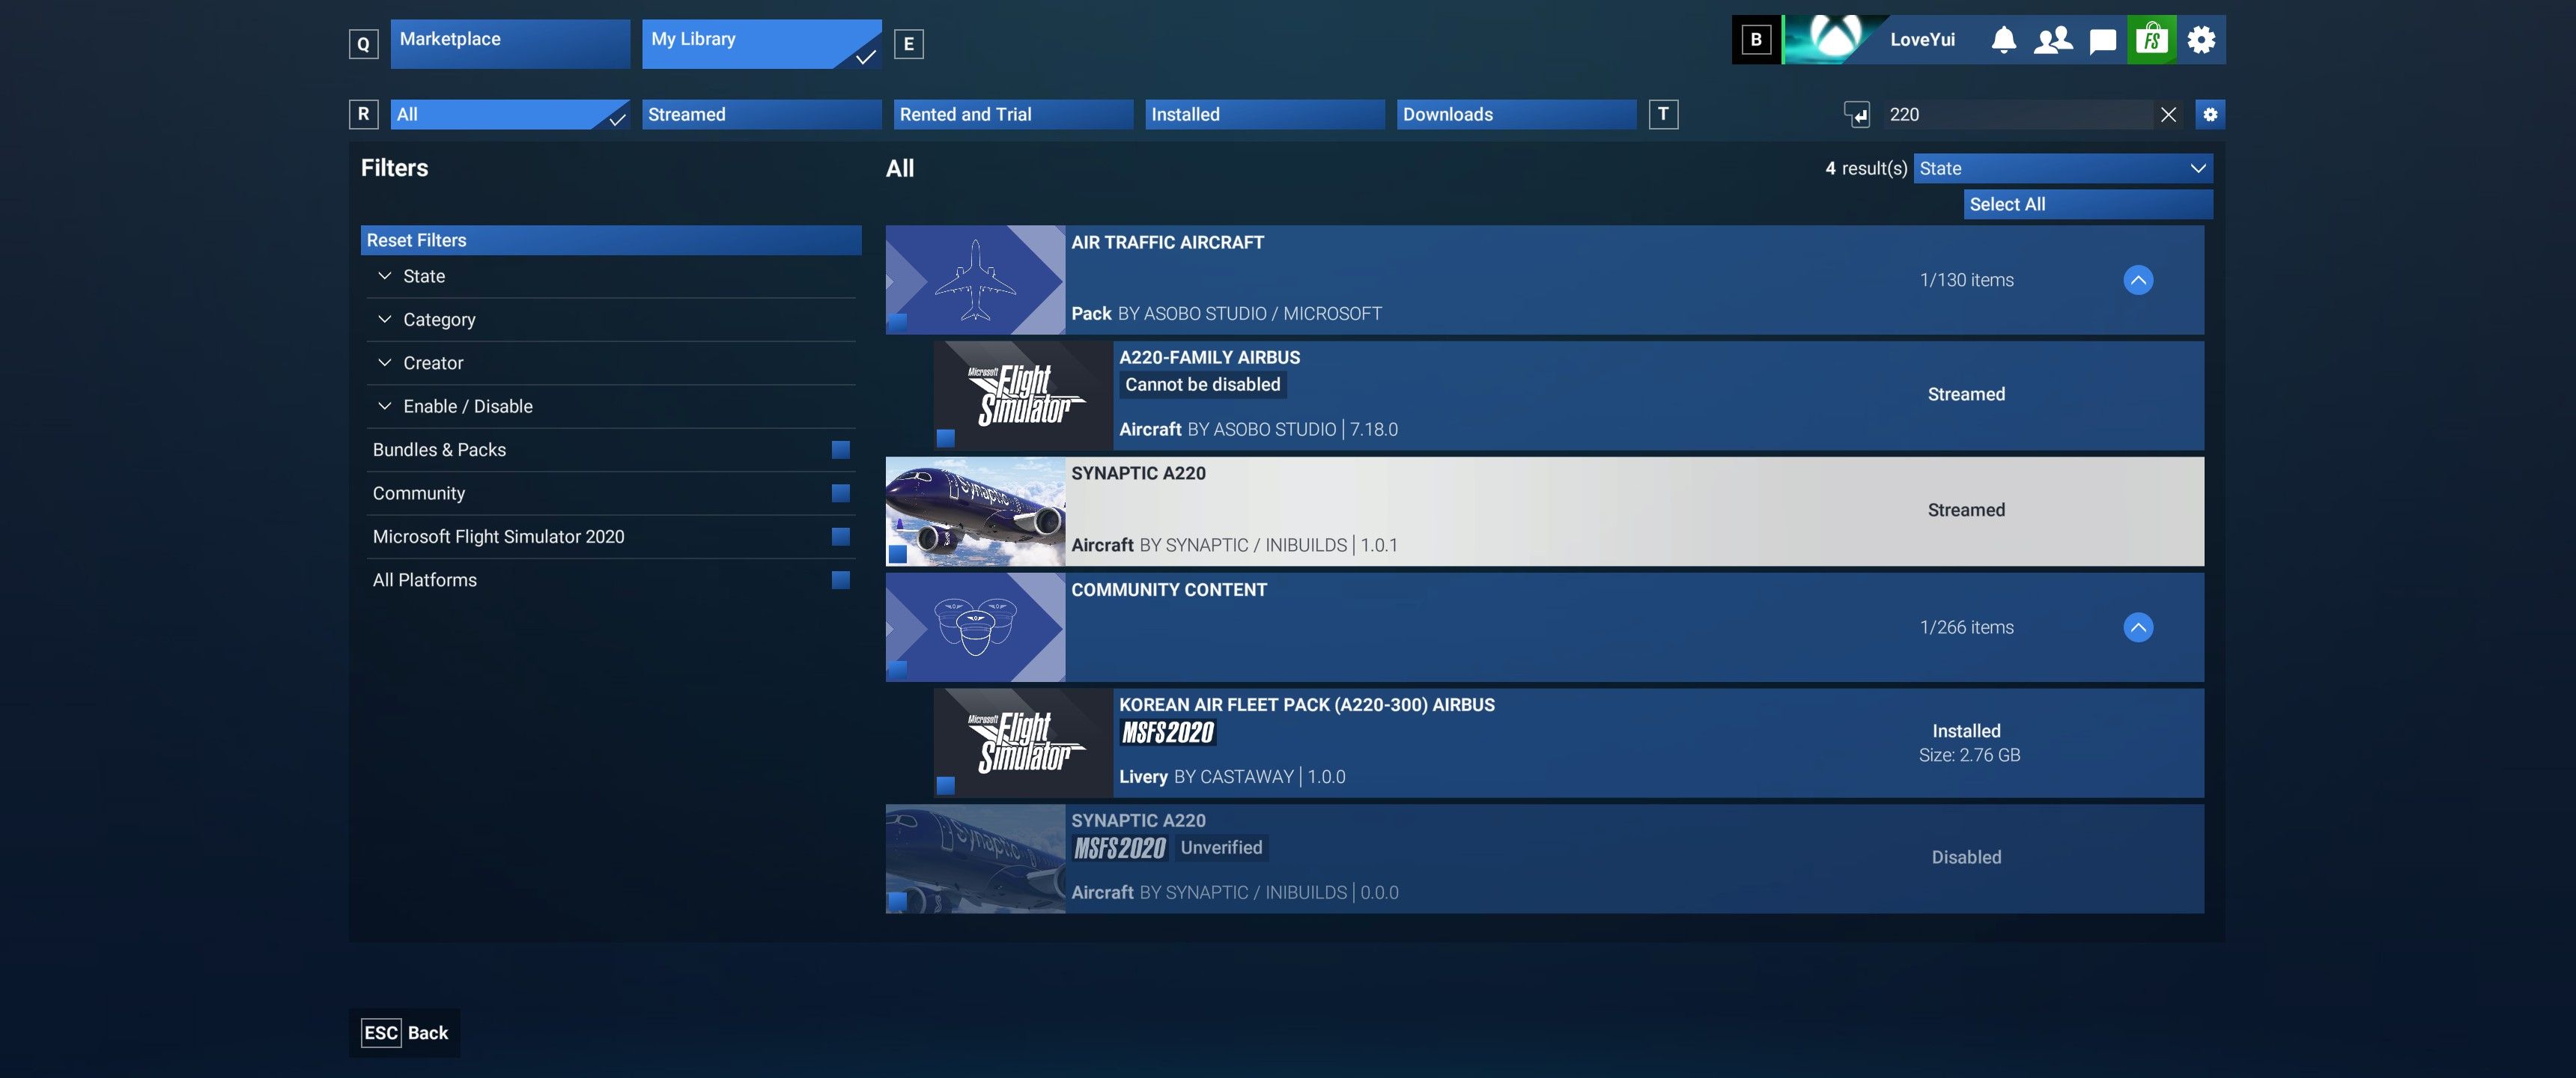Open the Air Traffic Aircraft pack thumbnail

(975, 280)
